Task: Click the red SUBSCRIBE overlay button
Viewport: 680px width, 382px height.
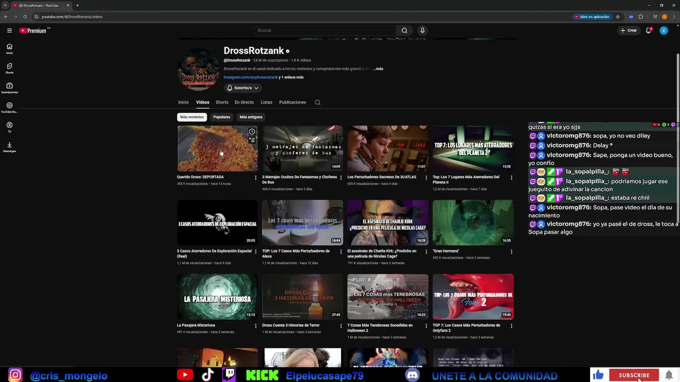Action: coord(634,375)
